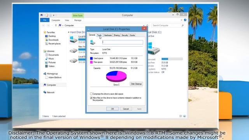Click the drive C pie chart
This screenshot has width=249, height=140.
(x=116, y=76)
